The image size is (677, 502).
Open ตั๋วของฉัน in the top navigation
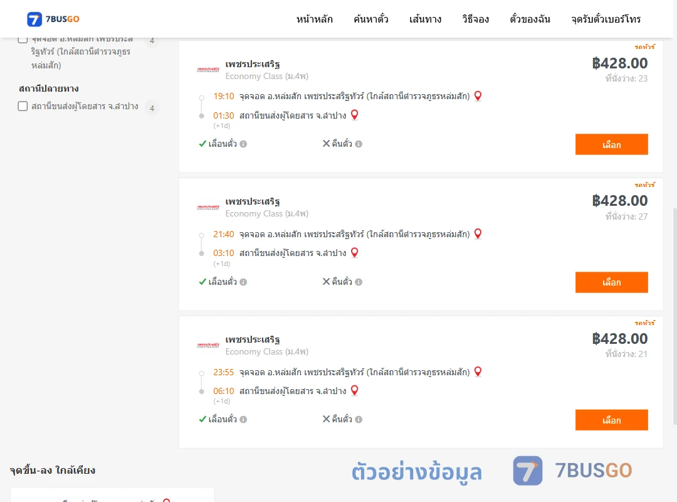point(530,19)
